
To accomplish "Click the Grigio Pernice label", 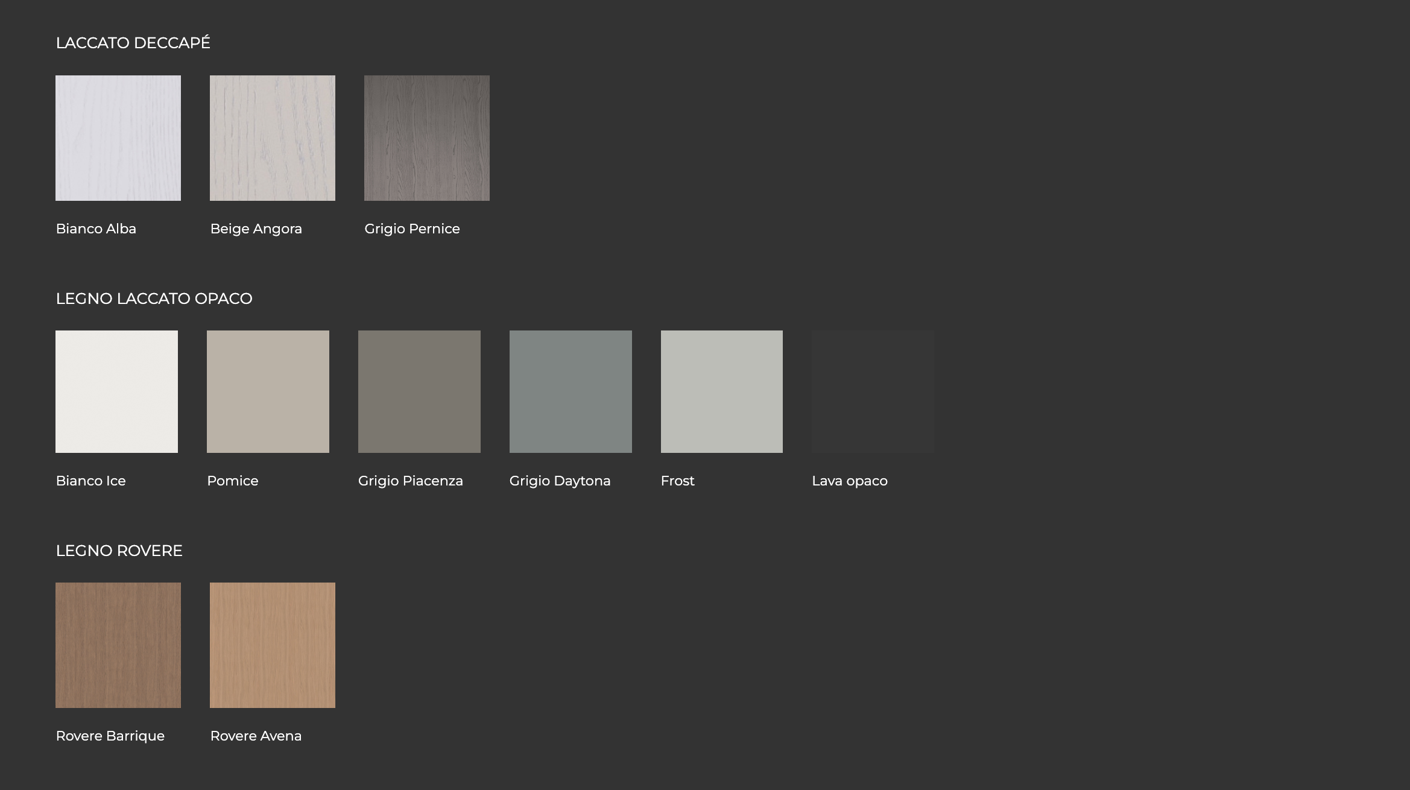I will click(412, 229).
